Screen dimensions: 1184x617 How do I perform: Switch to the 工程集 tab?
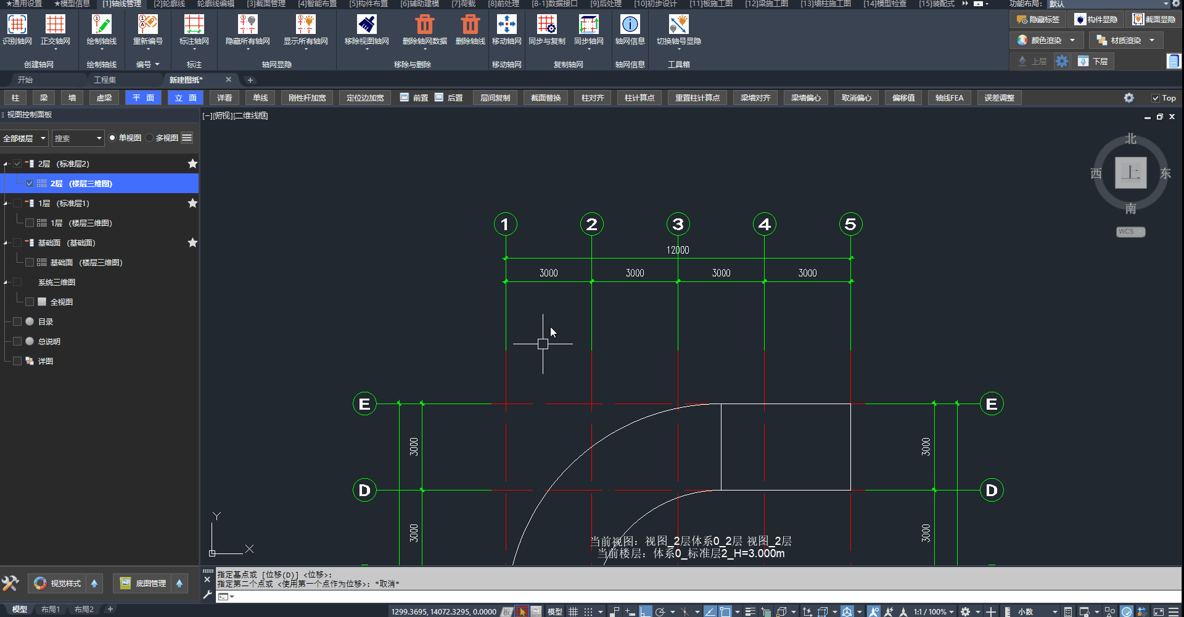coord(105,80)
